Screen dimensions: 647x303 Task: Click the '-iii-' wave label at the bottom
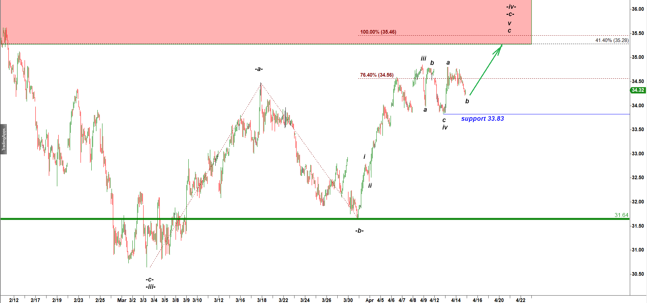pos(150,287)
